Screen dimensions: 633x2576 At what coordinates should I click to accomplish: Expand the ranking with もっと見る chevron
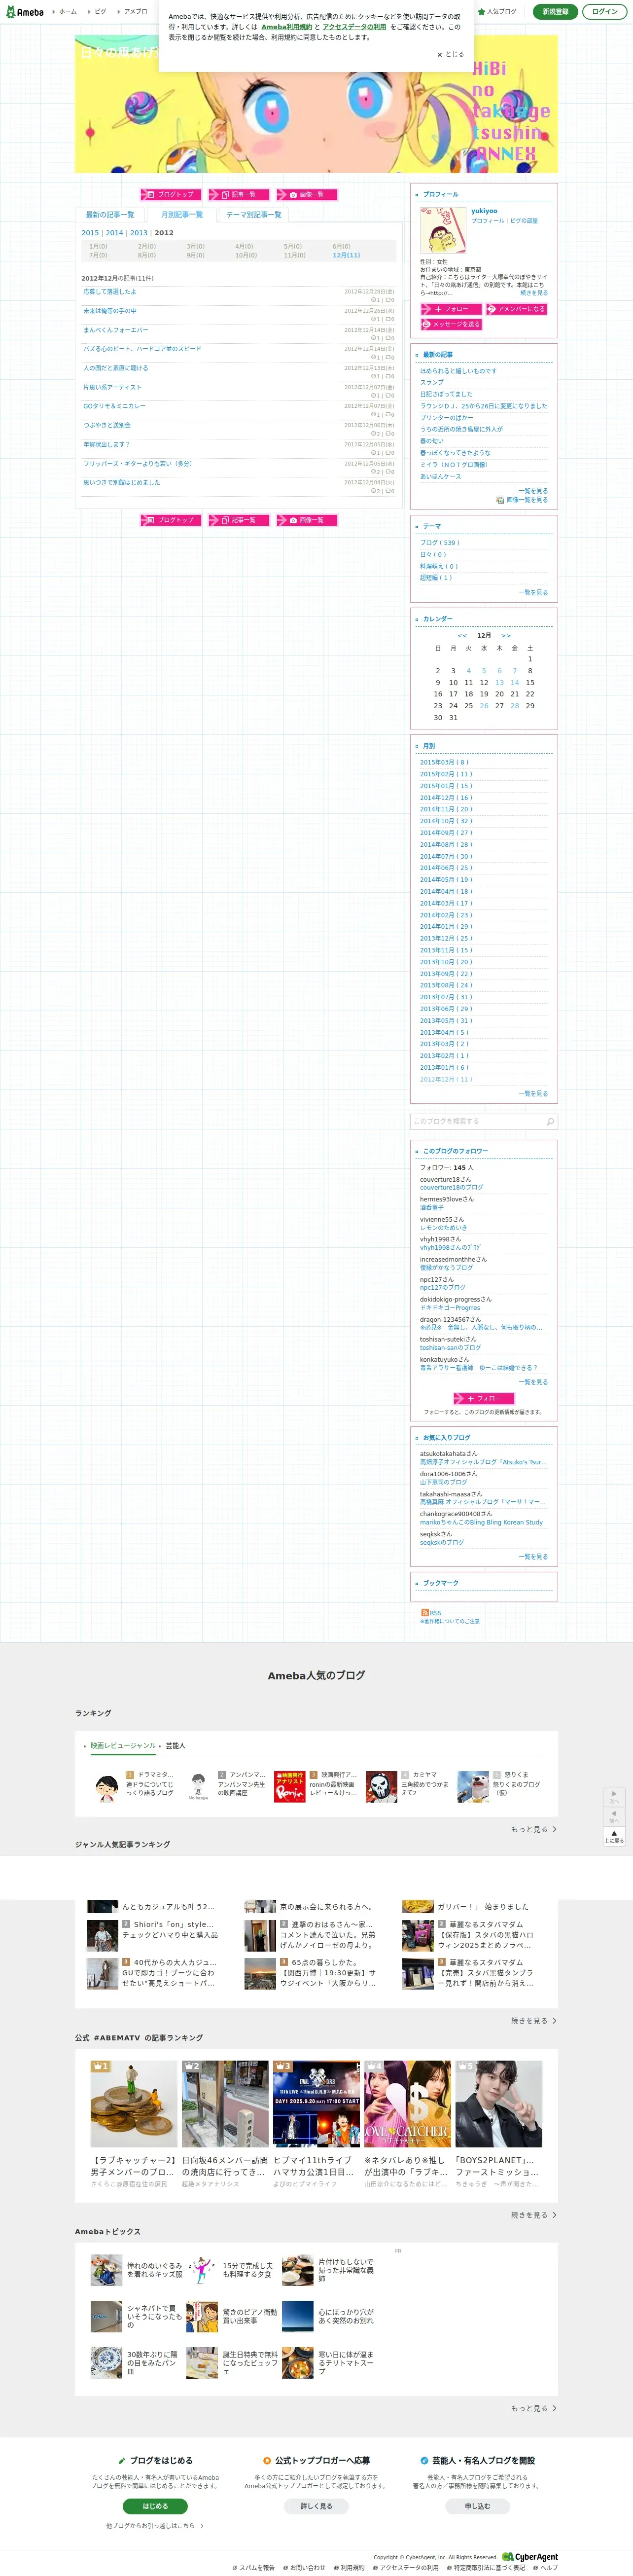(x=534, y=1830)
